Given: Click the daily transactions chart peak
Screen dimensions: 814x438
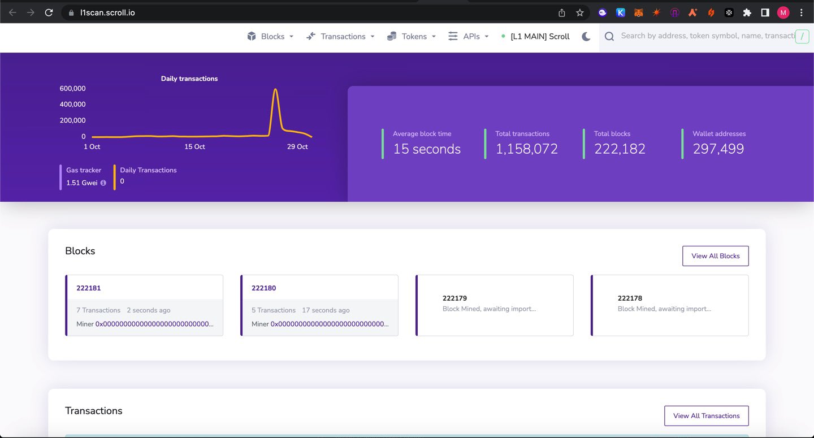Looking at the screenshot, I should tap(275, 89).
